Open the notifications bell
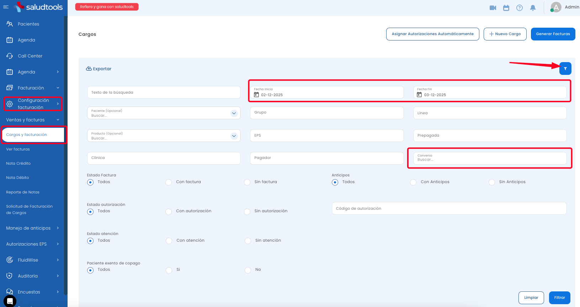The width and height of the screenshot is (580, 307). pos(533,8)
